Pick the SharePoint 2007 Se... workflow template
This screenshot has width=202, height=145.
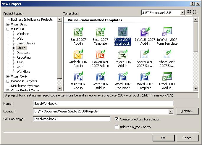click(x=145, y=58)
